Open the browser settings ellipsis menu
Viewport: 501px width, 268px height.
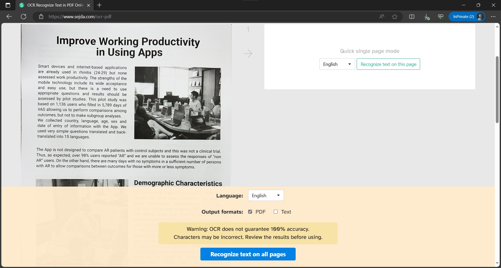point(493,17)
